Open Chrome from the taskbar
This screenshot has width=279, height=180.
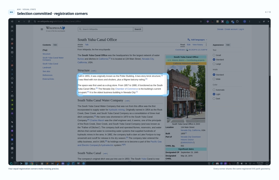pyautogui.click(x=31, y=163)
